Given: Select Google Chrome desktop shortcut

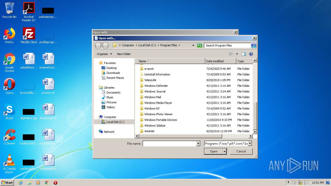Looking at the screenshot, I should (x=9, y=63).
